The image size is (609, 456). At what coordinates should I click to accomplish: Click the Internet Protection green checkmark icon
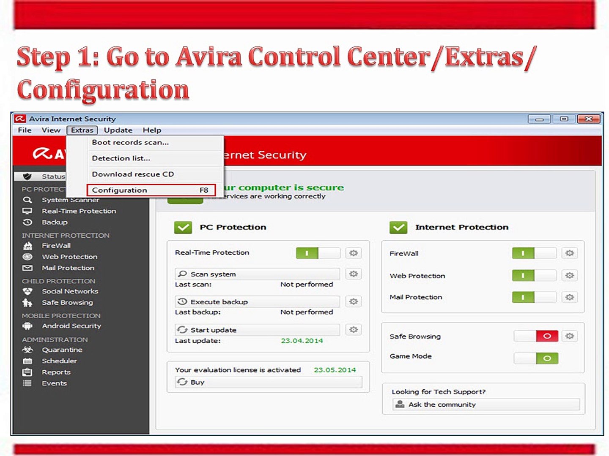tap(398, 227)
